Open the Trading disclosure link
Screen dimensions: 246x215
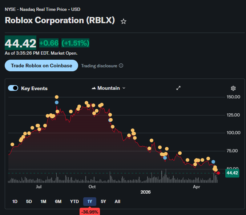coord(99,66)
